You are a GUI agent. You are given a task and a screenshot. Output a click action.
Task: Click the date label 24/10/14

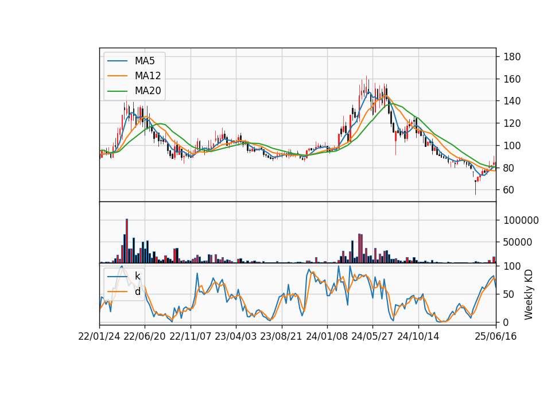(x=418, y=337)
